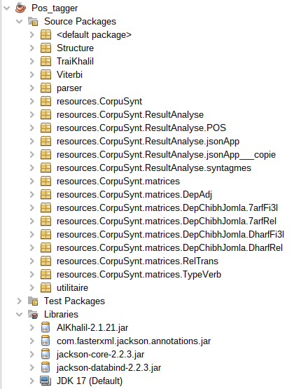The height and width of the screenshot is (389, 294).
Task: Click the Viterbi package icon
Action: tap(45, 74)
